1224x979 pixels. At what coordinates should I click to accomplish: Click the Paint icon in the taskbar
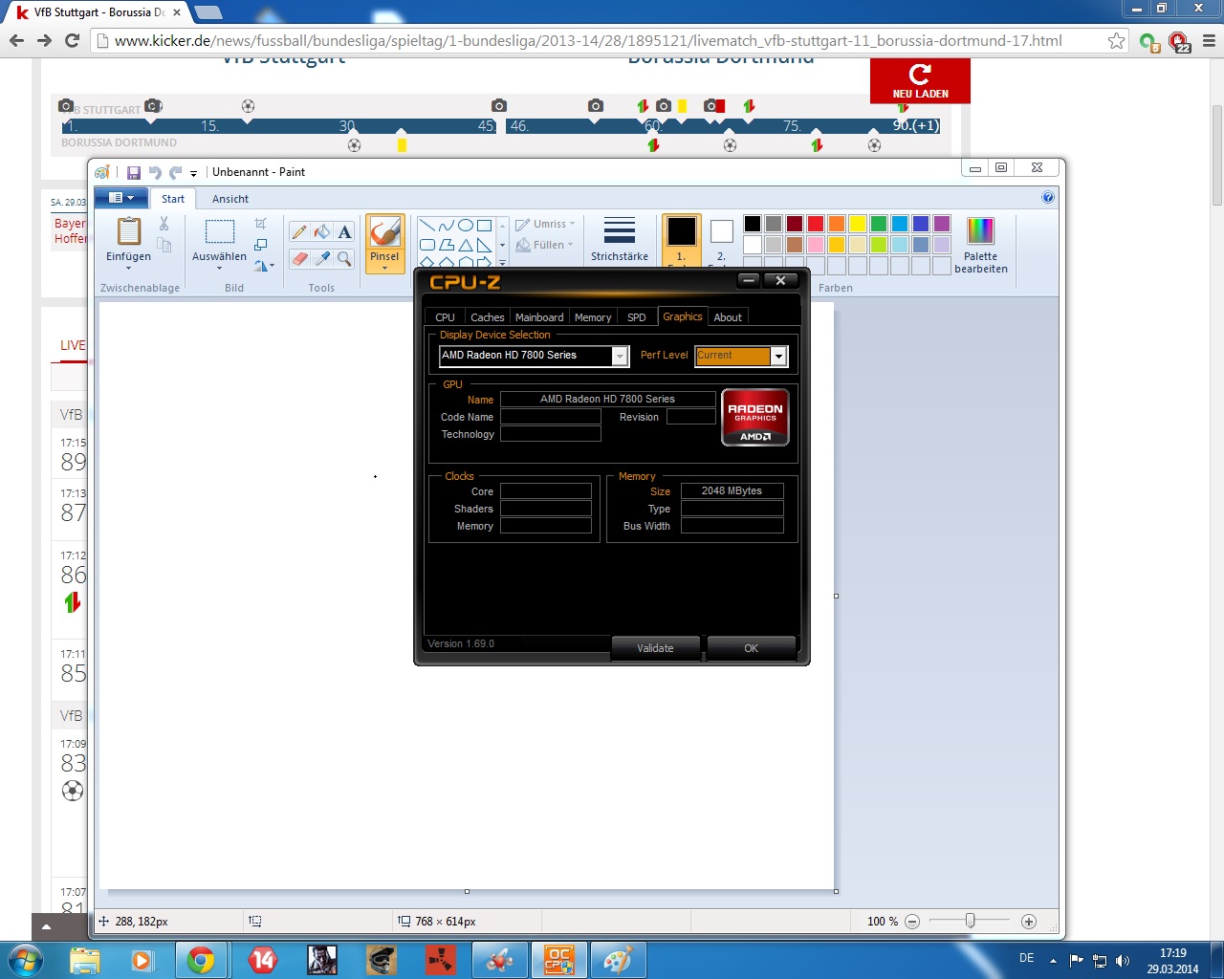(x=618, y=960)
